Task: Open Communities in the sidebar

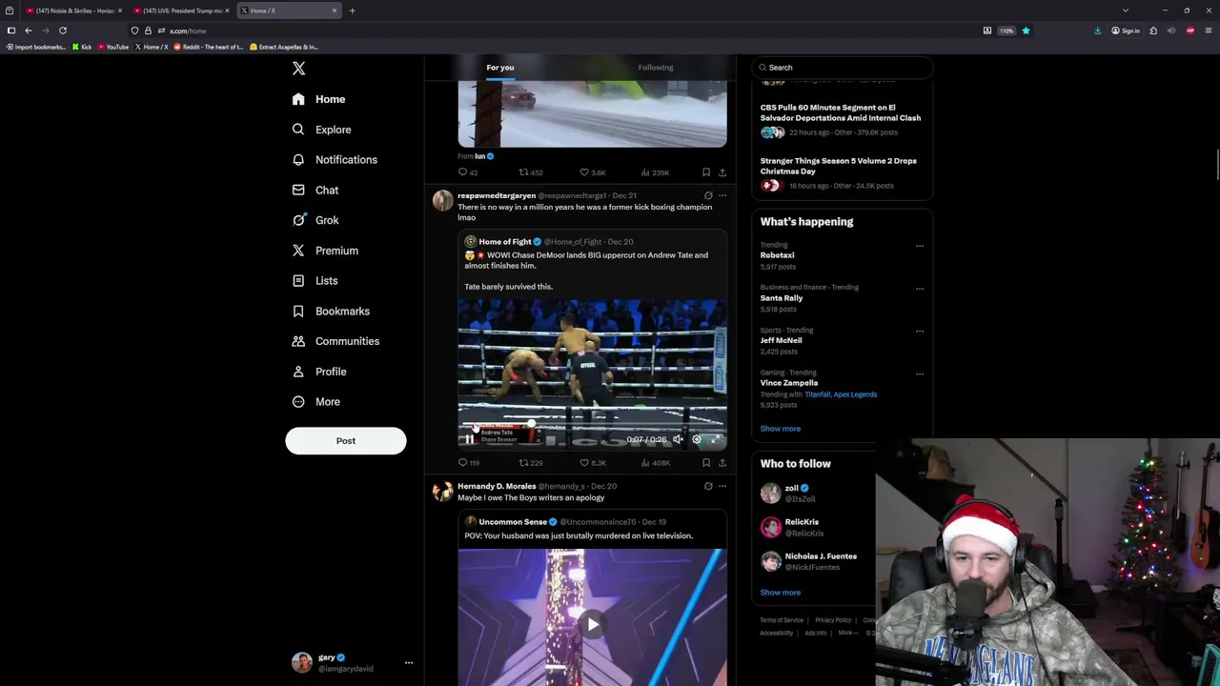Action: click(x=335, y=341)
